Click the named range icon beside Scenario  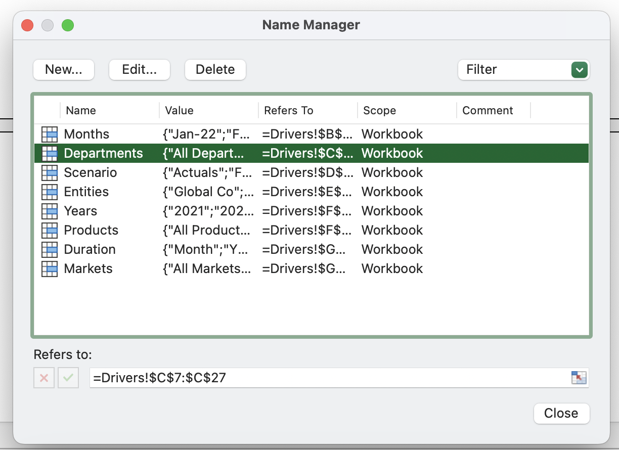49,172
